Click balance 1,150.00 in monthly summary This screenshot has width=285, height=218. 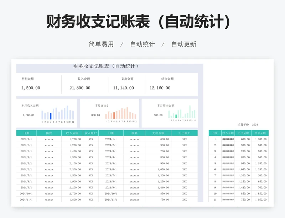pos(261,163)
